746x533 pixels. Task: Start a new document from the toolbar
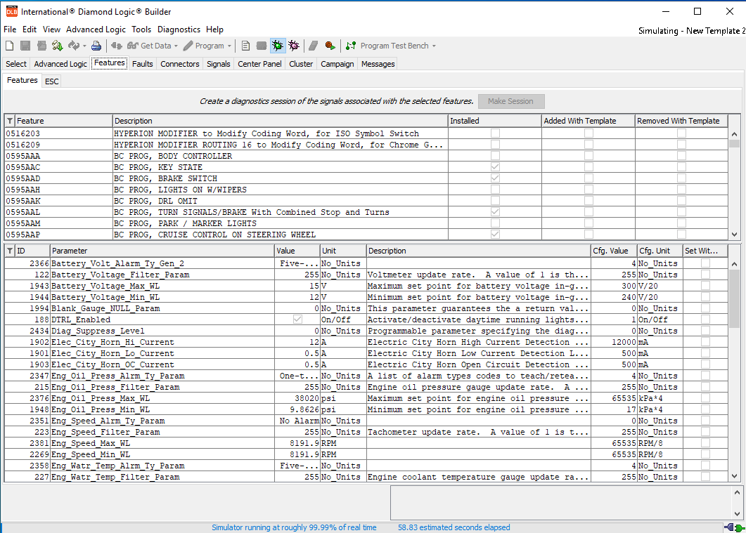9,46
